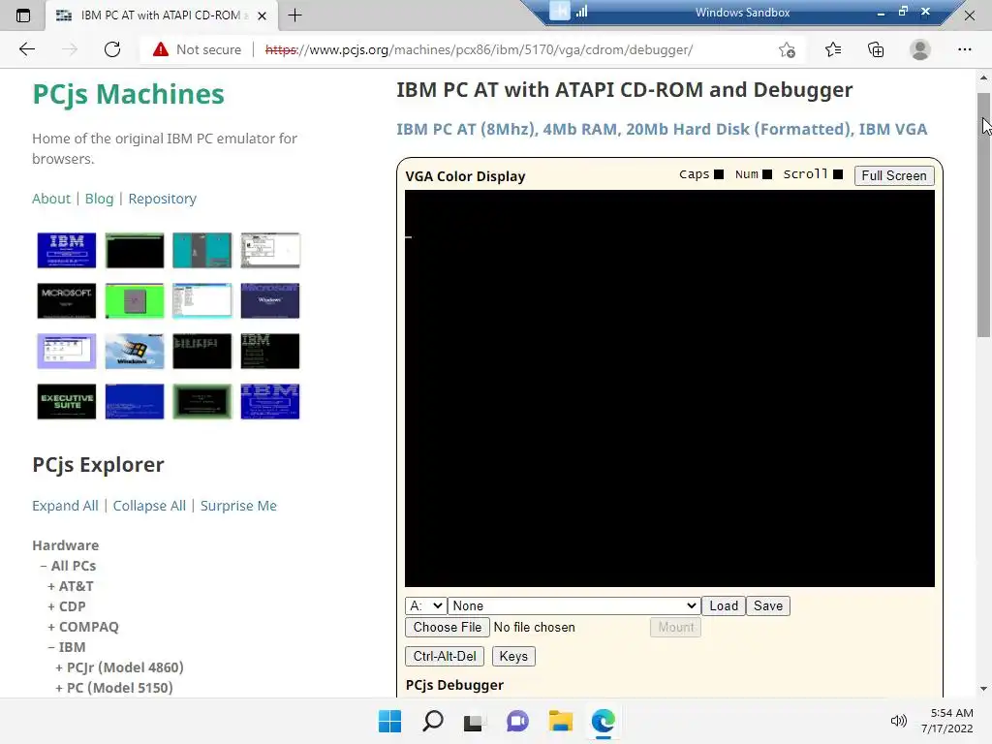Click the Ctrl-Alt-Del button
992x744 pixels.
(445, 656)
